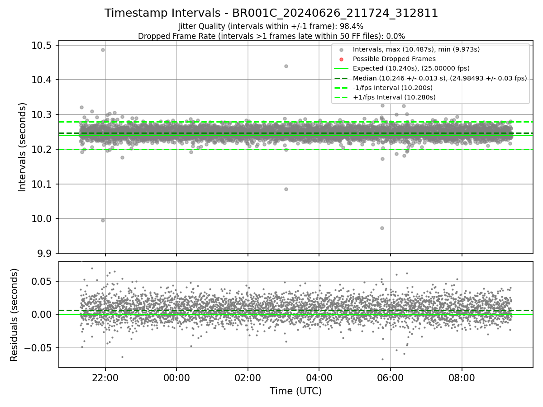Viewport: 543px width, 407px height.
Task: Click the 'Jitter Quality' subtitle line
Action: pyautogui.click(x=271, y=26)
